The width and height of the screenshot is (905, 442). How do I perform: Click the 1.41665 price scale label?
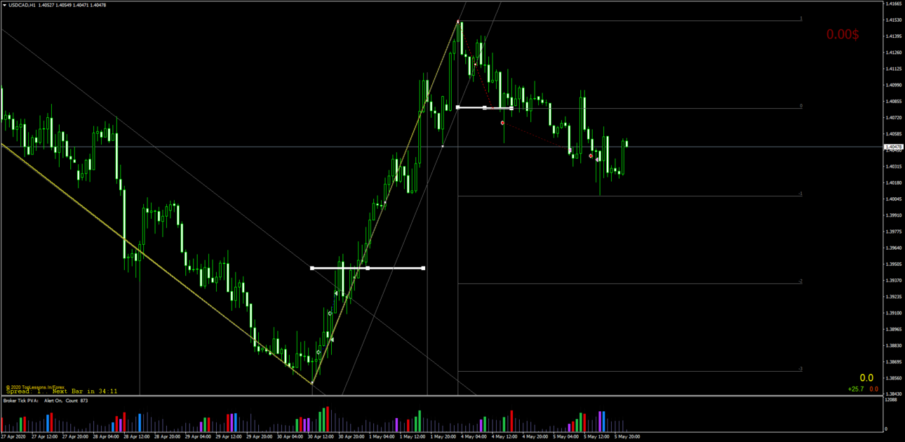coord(894,4)
